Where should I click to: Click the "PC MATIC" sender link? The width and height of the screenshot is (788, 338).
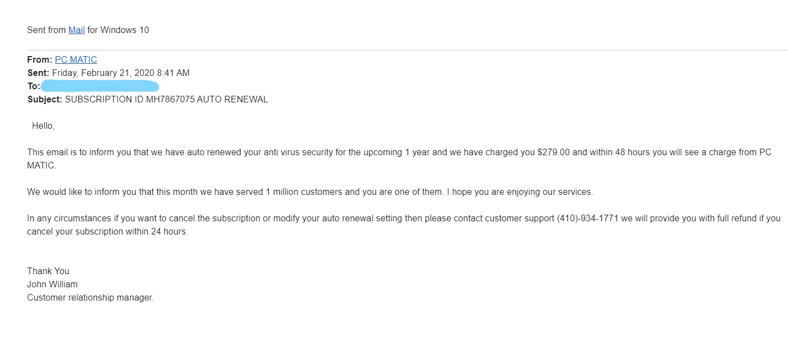coord(76,59)
